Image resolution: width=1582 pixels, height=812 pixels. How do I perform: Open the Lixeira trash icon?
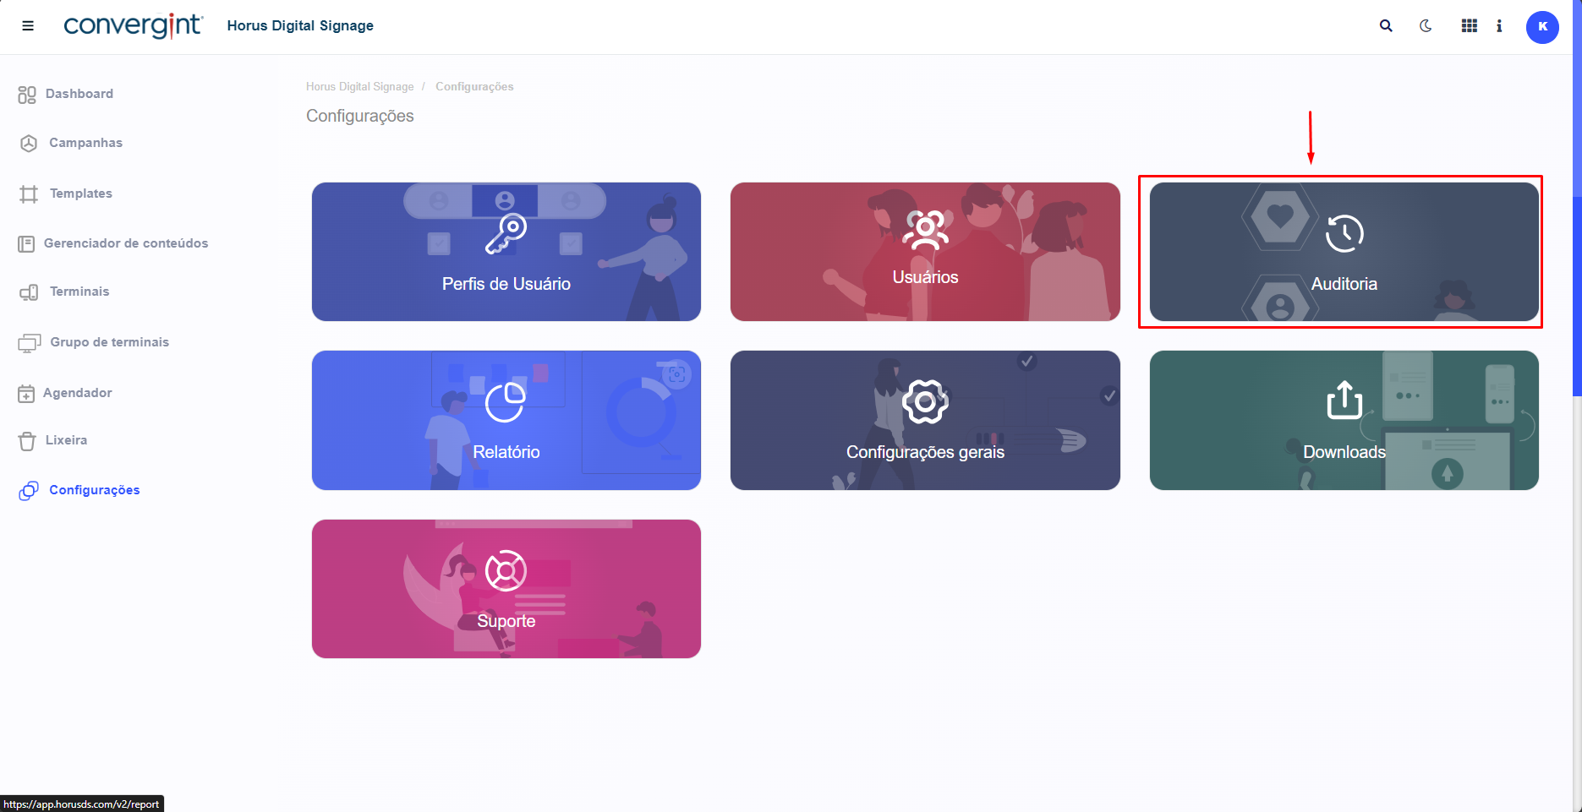pos(27,441)
